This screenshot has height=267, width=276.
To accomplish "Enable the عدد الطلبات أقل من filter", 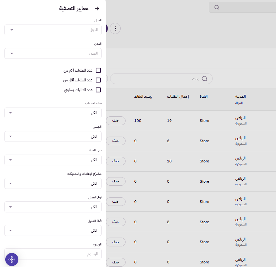I will pos(98,79).
